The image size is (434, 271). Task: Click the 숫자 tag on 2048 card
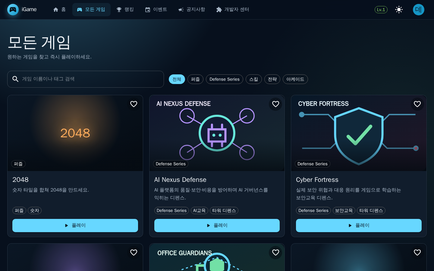click(x=35, y=210)
